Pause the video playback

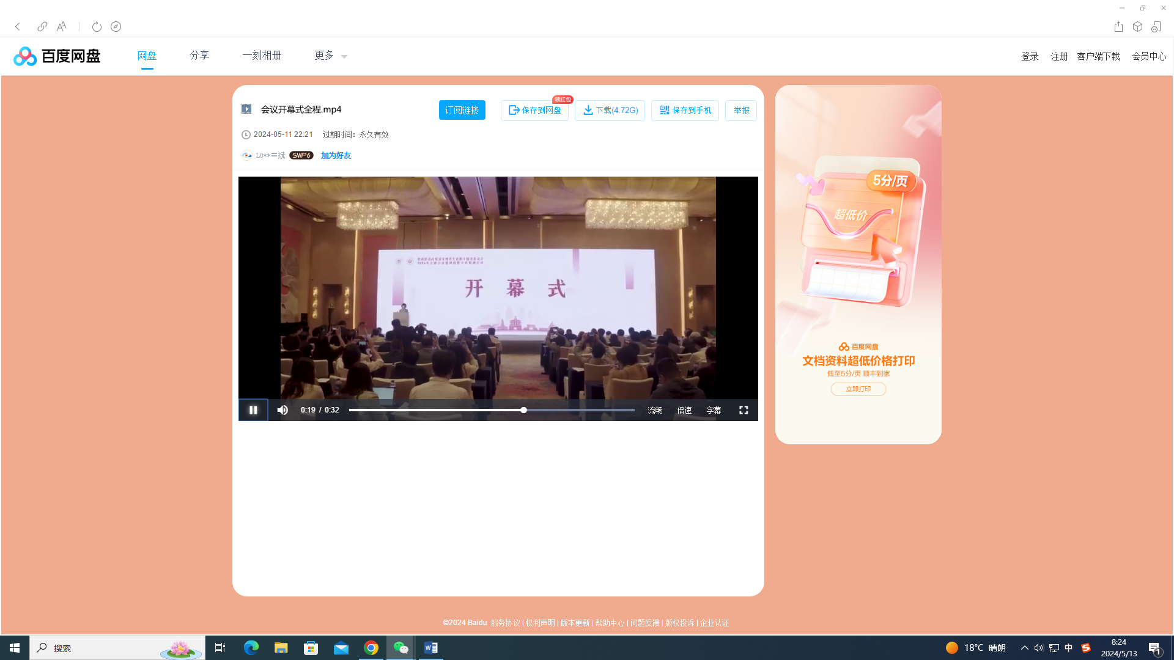coord(253,410)
